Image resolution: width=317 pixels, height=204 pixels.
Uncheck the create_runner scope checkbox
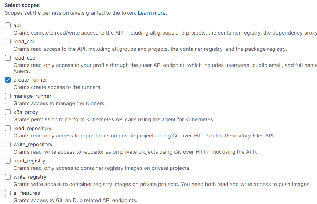8,80
